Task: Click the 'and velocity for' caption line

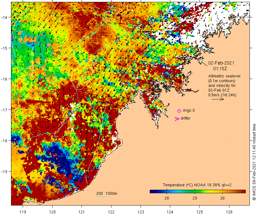Action: click(222, 86)
